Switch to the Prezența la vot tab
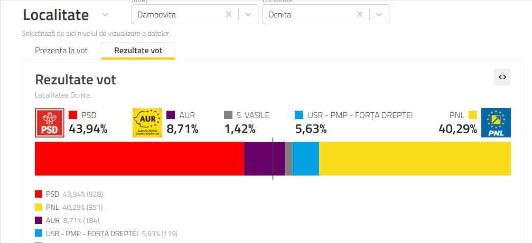532x243 pixels. pos(61,51)
